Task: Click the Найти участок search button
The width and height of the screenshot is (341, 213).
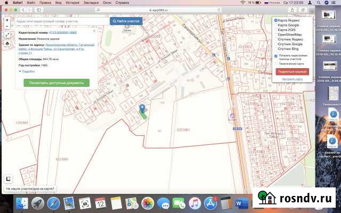Action: [x=126, y=21]
